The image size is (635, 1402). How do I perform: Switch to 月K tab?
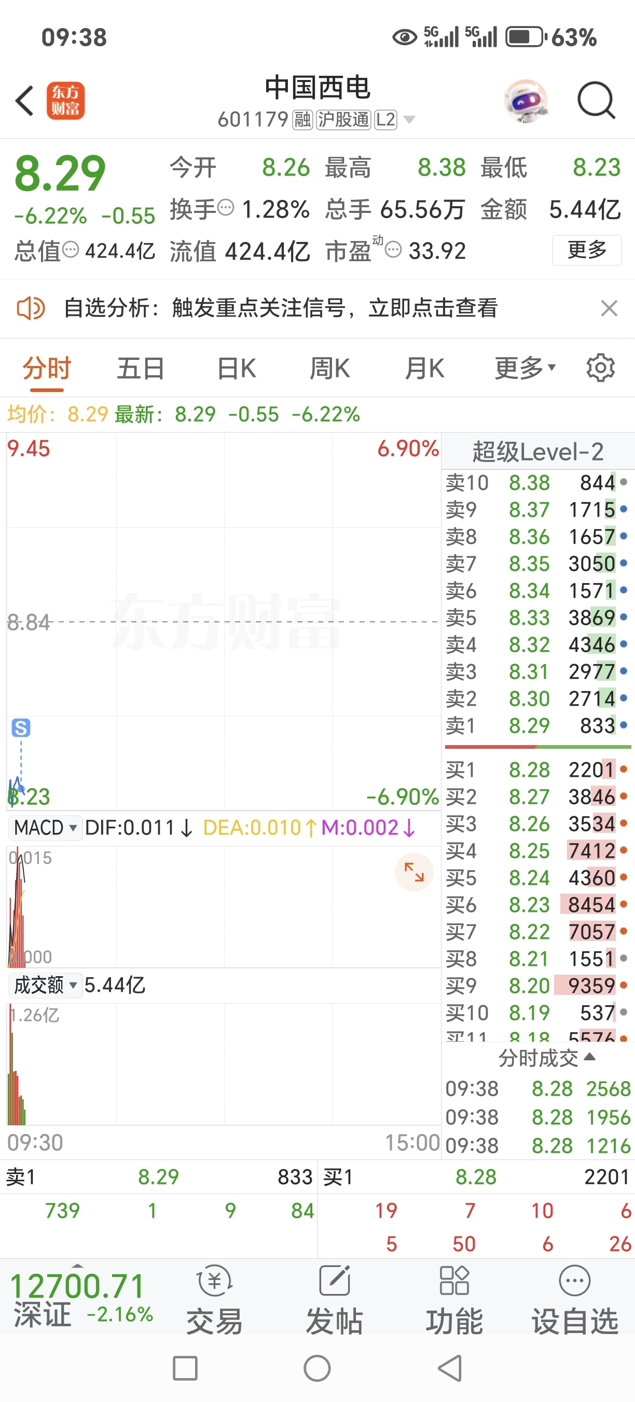pyautogui.click(x=424, y=369)
